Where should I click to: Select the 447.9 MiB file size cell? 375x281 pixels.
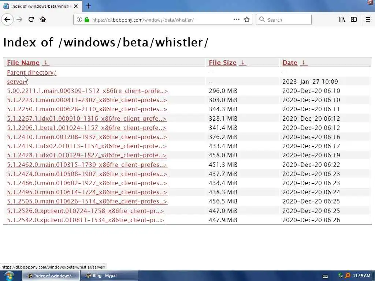click(223, 220)
